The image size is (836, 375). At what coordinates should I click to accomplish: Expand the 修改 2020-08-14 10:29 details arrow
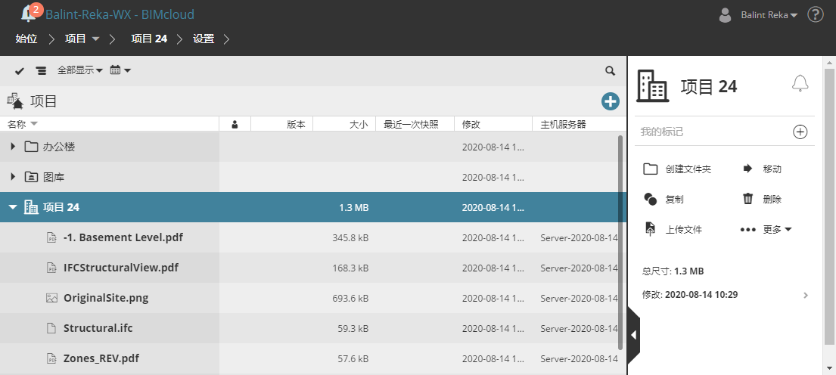coord(806,295)
